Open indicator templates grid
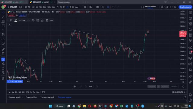193x109 pixels. click(x=97, y=7)
